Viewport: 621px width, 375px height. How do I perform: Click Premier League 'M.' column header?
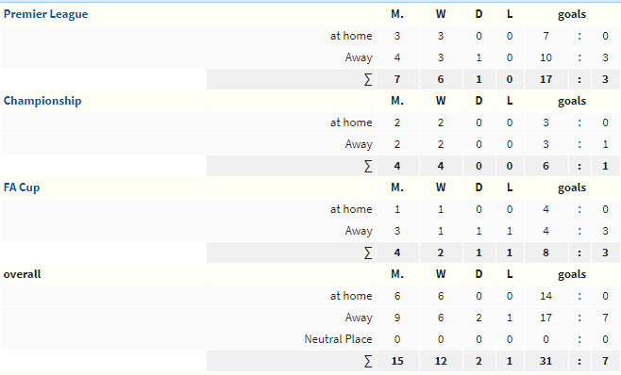(397, 14)
